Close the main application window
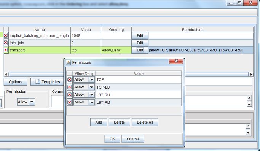260x151 pixels. (x=251, y=3)
